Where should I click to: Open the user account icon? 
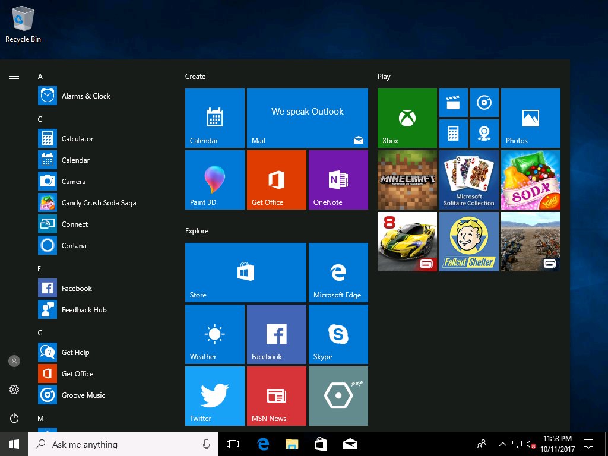click(14, 361)
